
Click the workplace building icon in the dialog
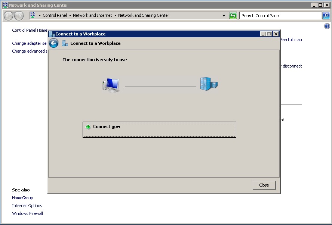tap(209, 84)
